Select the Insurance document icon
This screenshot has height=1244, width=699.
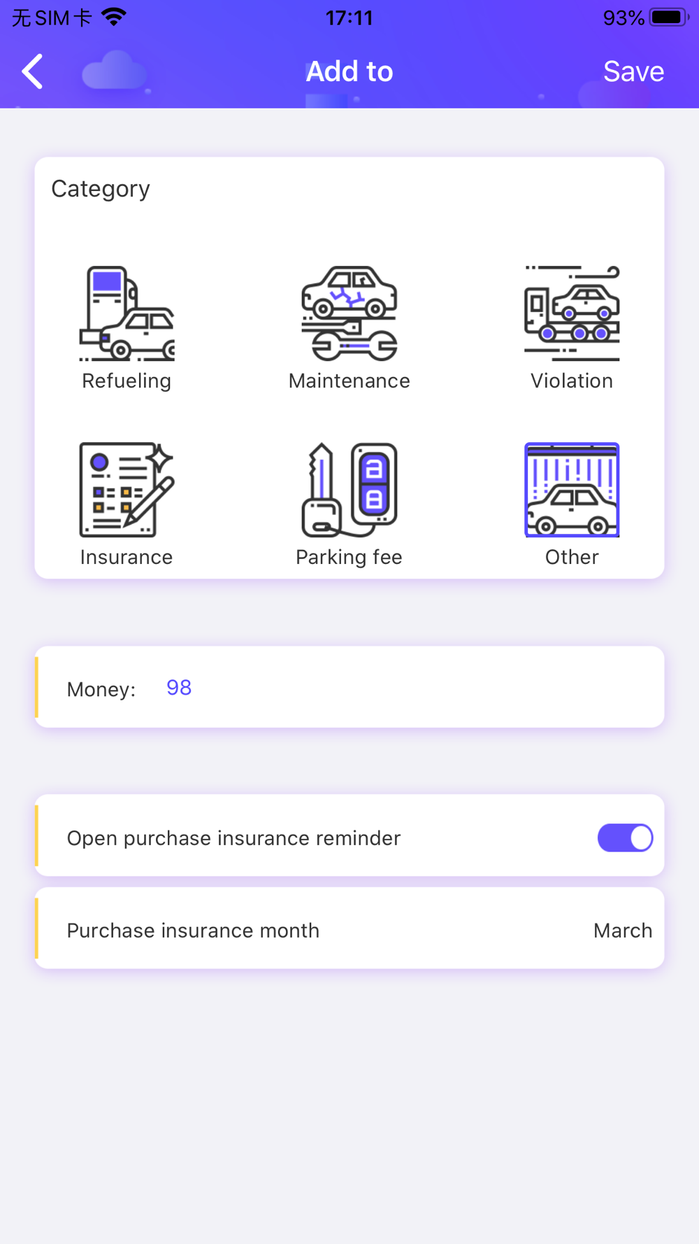[127, 490]
